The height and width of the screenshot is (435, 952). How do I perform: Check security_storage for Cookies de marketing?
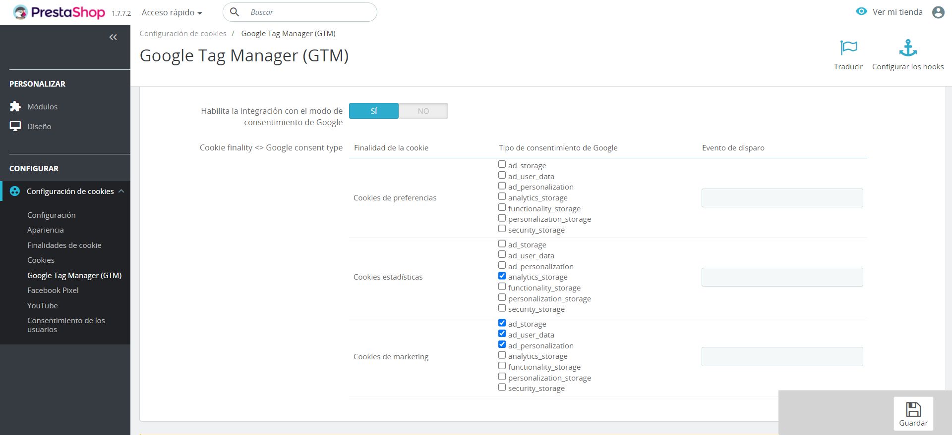pos(502,387)
